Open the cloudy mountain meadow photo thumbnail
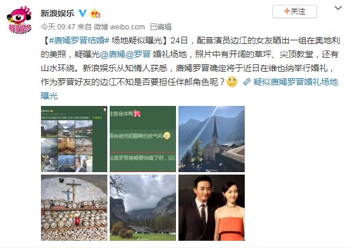The width and height of the screenshot is (349, 251). 143,208
